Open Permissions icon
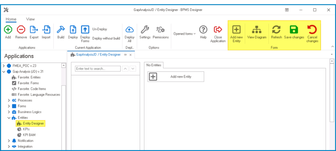Viewport: 336px width, 151px height. point(161,30)
